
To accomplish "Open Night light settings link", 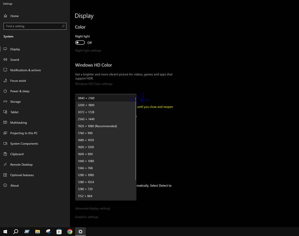I will click(x=88, y=50).
